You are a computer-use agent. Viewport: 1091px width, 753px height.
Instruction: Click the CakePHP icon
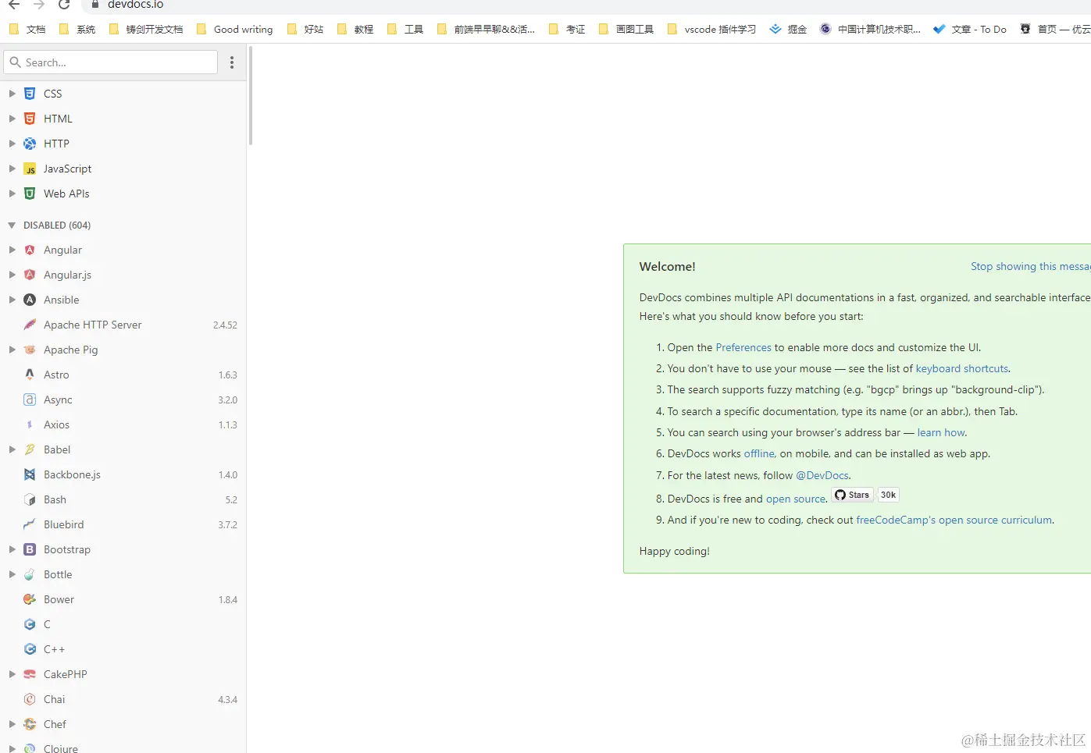tap(30, 674)
